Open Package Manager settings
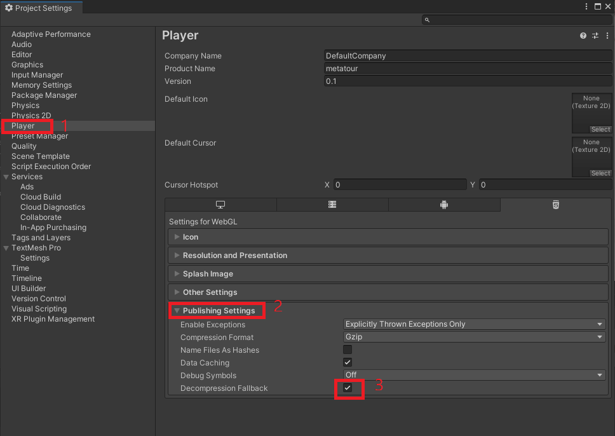The height and width of the screenshot is (436, 615). [44, 95]
